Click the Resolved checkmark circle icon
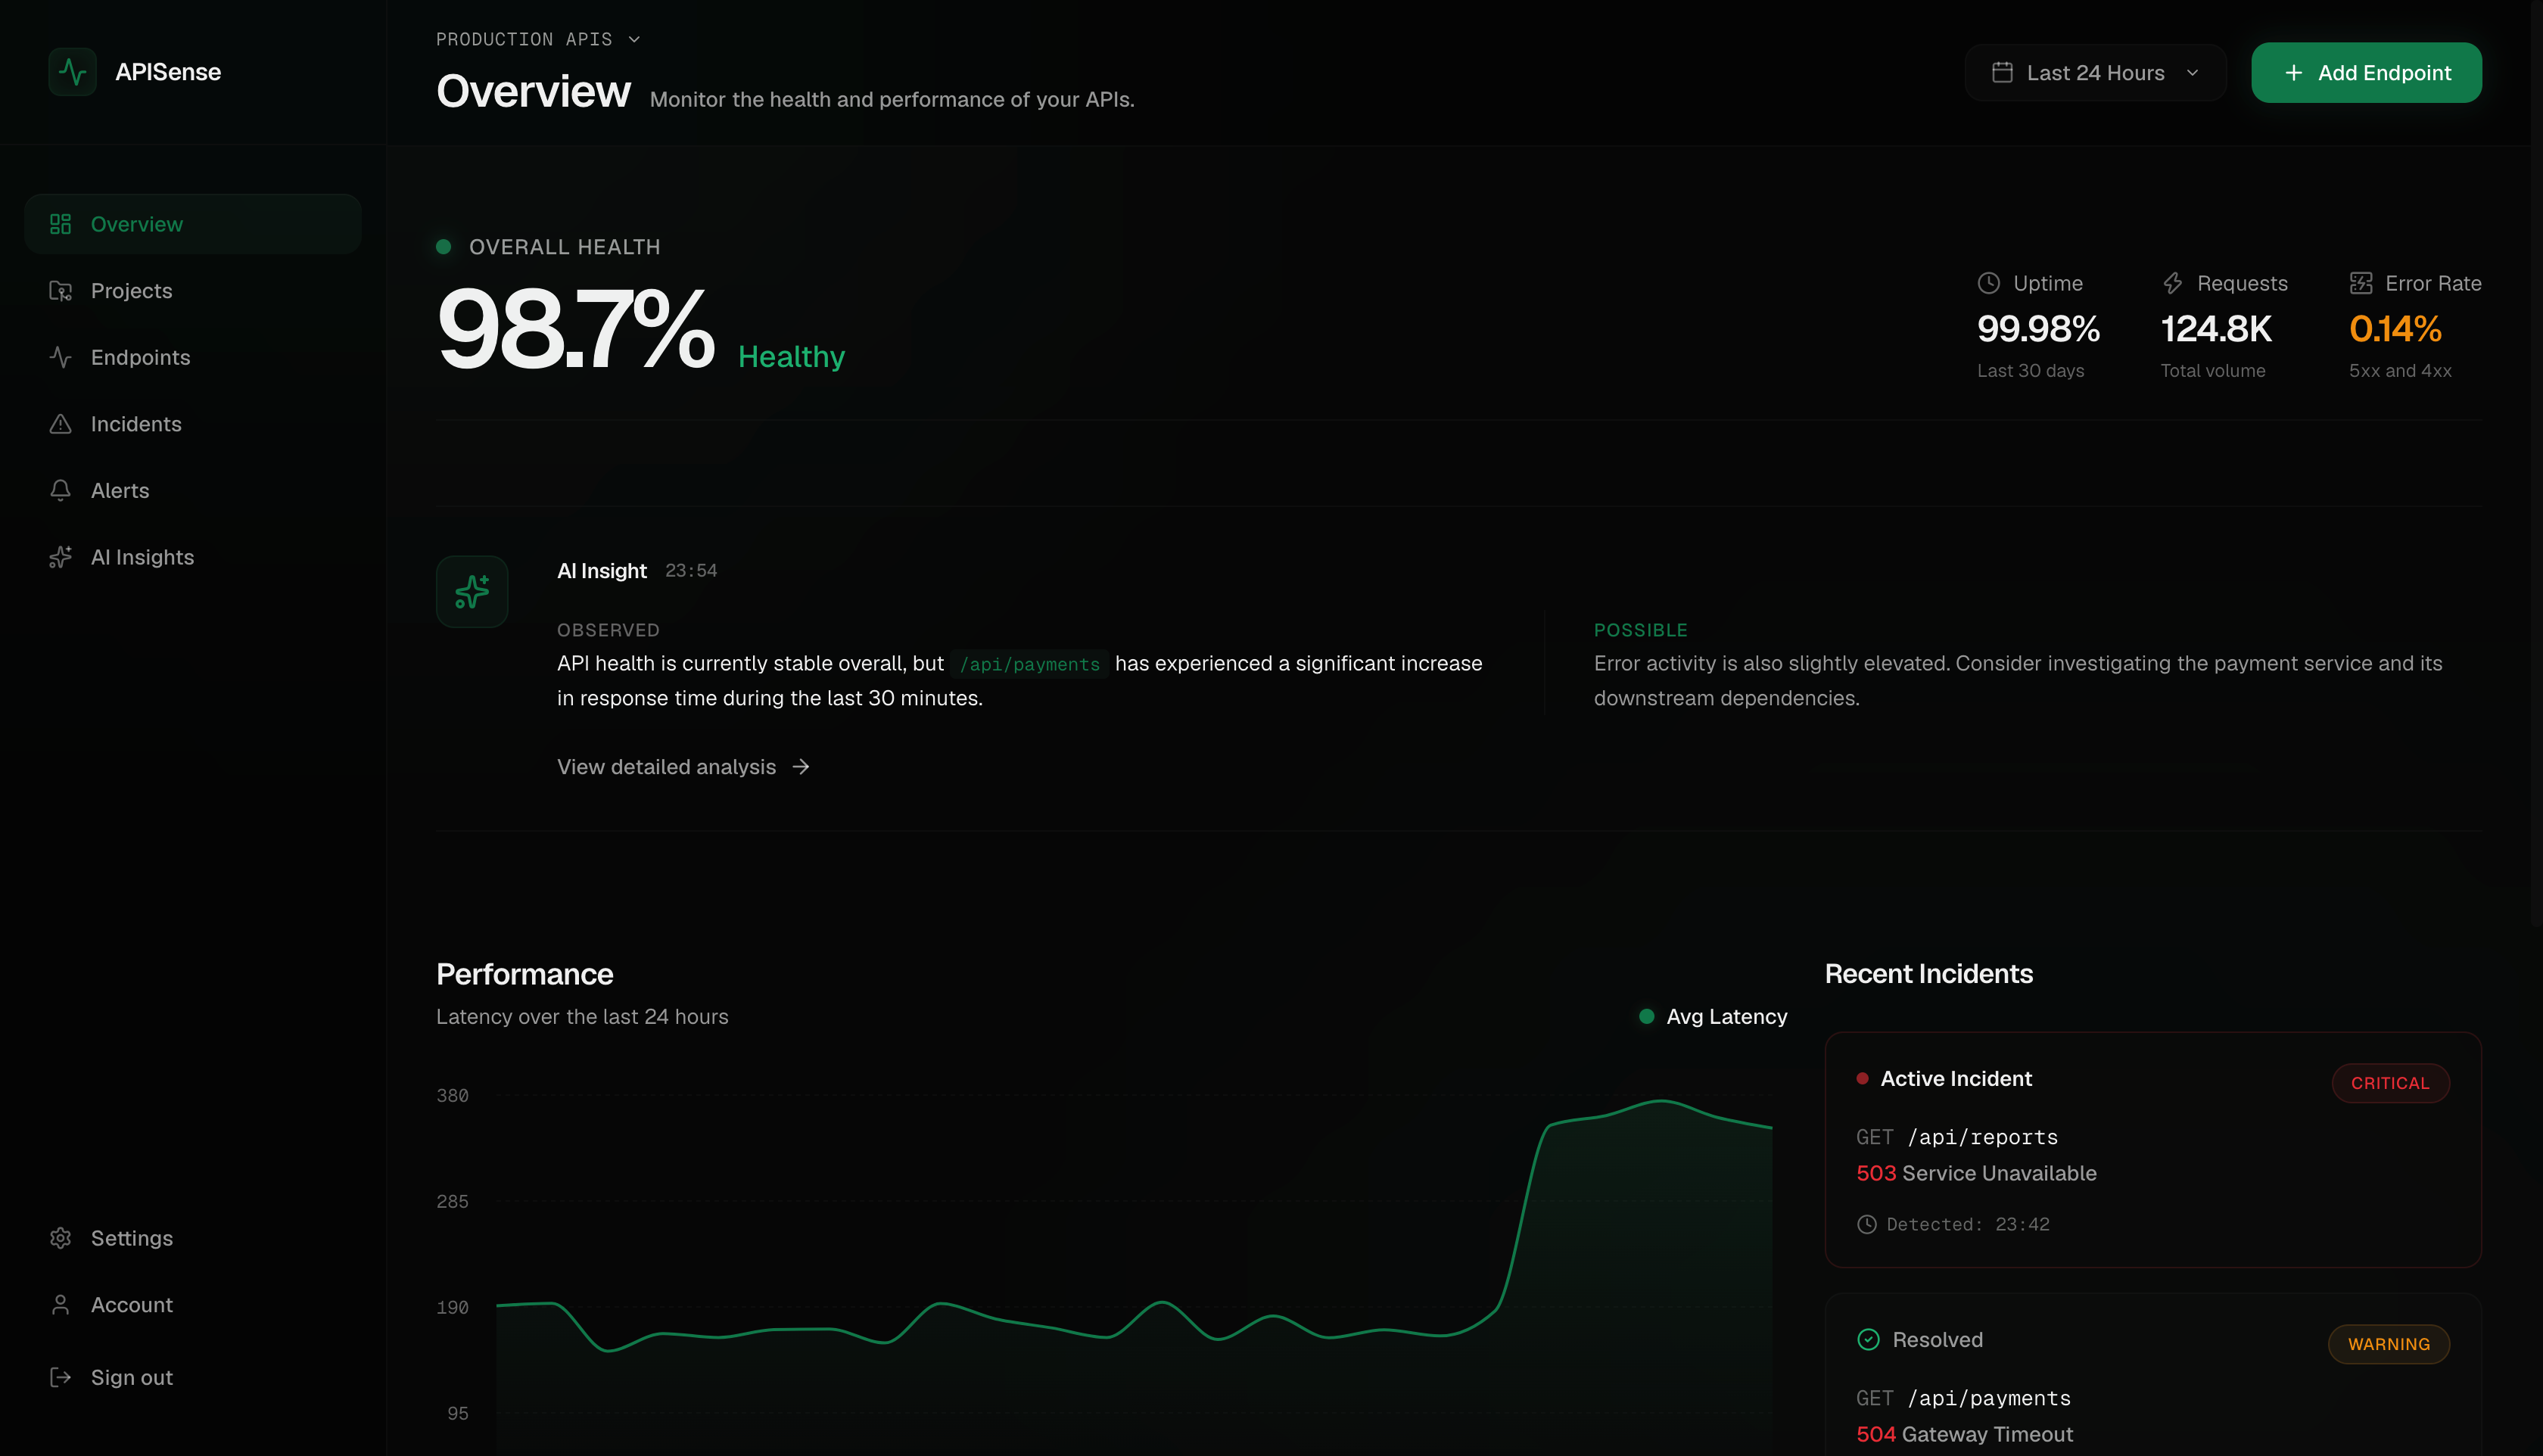The height and width of the screenshot is (1456, 2543). (1868, 1339)
